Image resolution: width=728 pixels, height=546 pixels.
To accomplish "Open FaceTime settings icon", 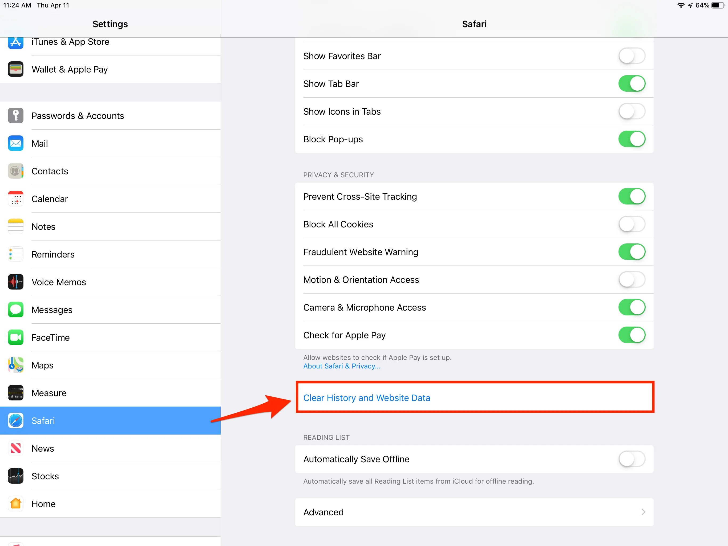I will click(x=15, y=337).
